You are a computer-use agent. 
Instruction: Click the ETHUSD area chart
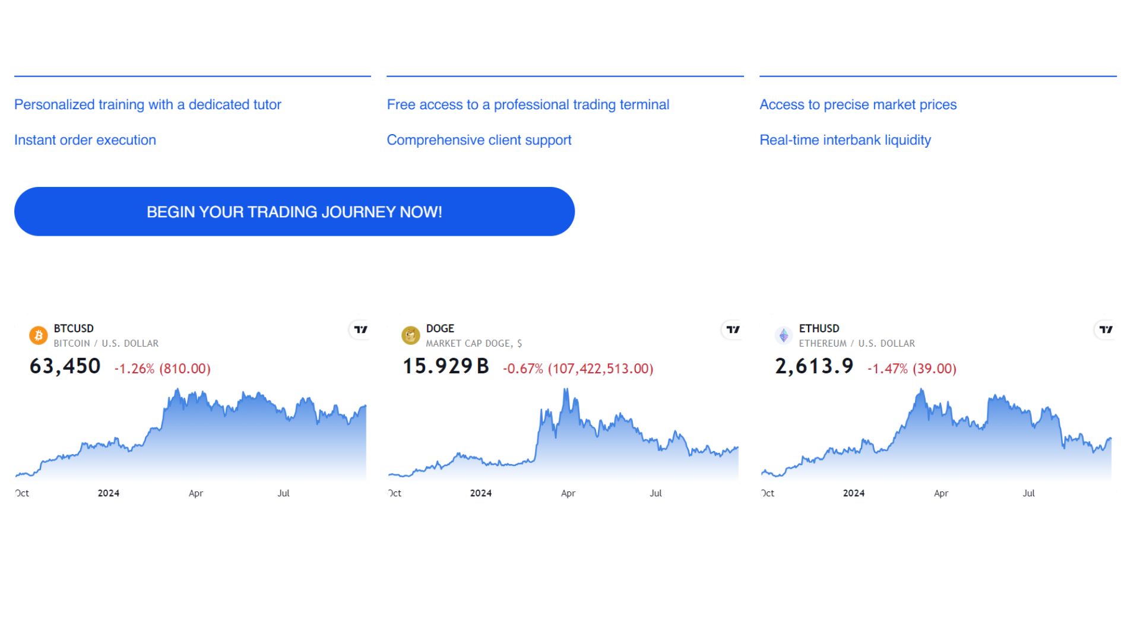(936, 434)
